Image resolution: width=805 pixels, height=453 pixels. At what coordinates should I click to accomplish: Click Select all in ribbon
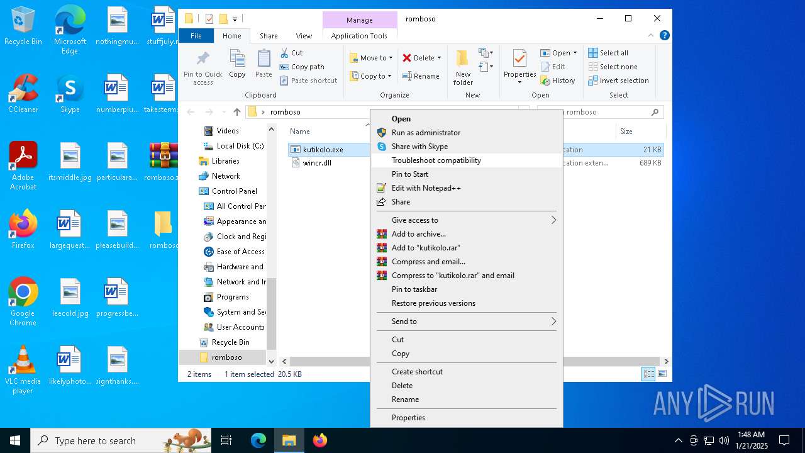608,53
